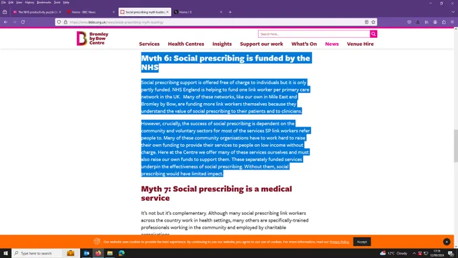The image size is (458, 258).
Task: Click the page vertical scrollbar thumb
Action: click(456, 146)
